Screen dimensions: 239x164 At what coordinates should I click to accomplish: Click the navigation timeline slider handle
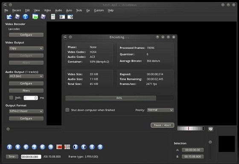tap(8, 129)
